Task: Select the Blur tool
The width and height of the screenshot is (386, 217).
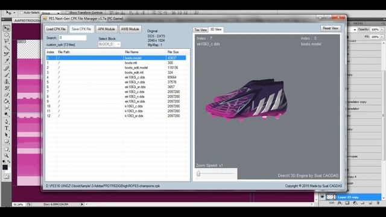Action: (7, 107)
